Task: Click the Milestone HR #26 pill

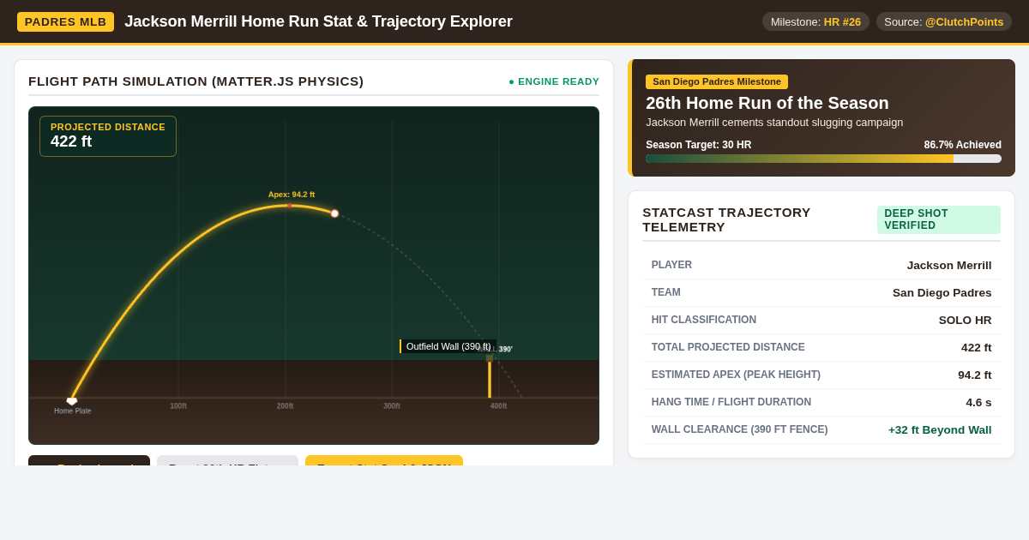Action: 815,21
